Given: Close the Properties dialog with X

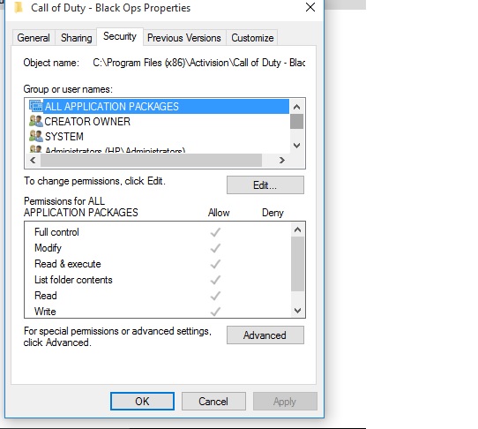Looking at the screenshot, I should click(310, 7).
